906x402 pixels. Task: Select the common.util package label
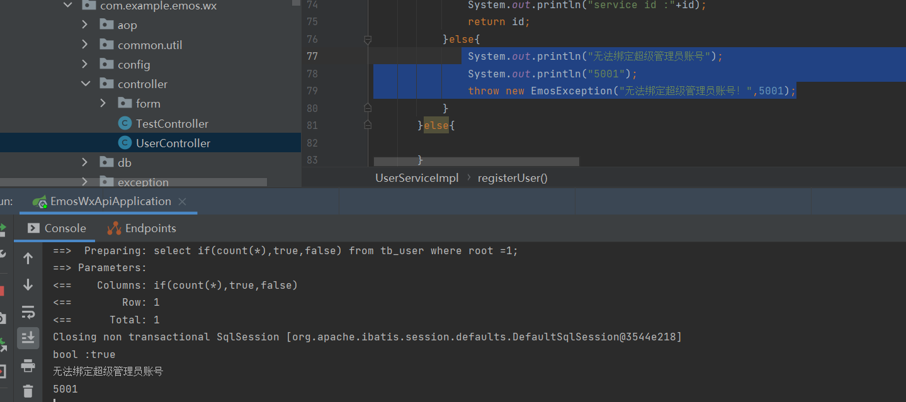[x=150, y=45]
